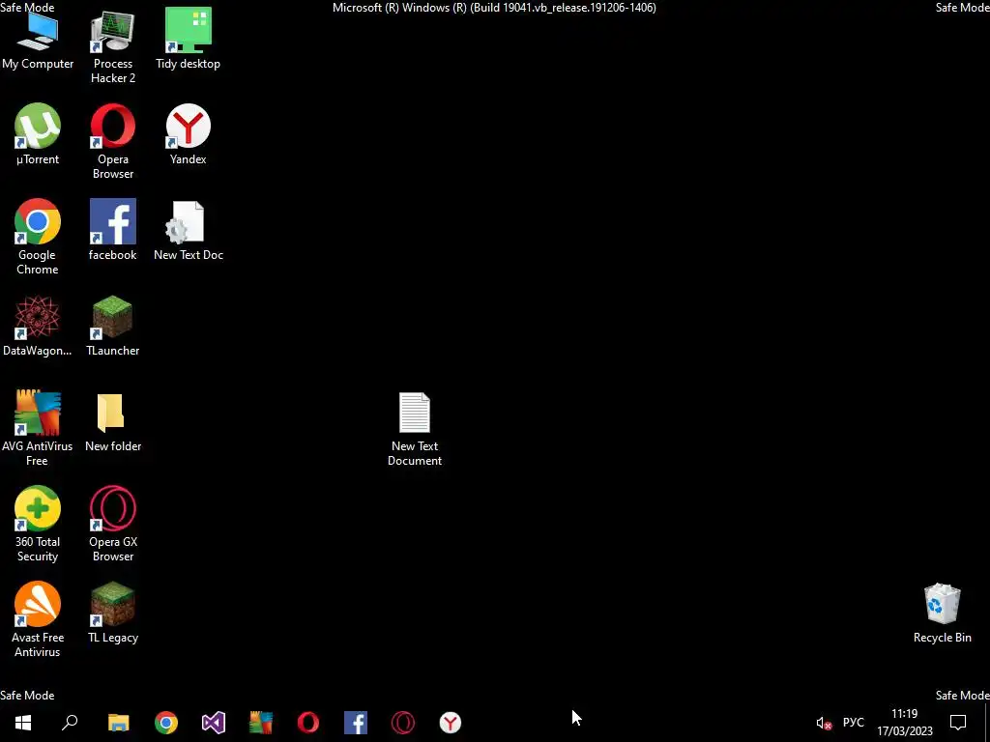Viewport: 990px width, 742px height.
Task: Open the Windows Start menu
Action: point(23,723)
